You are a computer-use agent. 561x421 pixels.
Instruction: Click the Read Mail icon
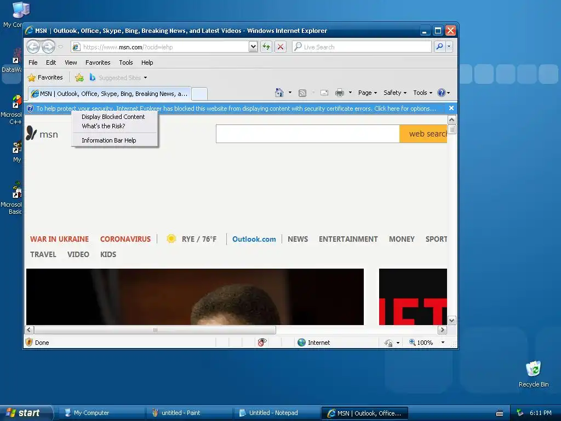[324, 93]
